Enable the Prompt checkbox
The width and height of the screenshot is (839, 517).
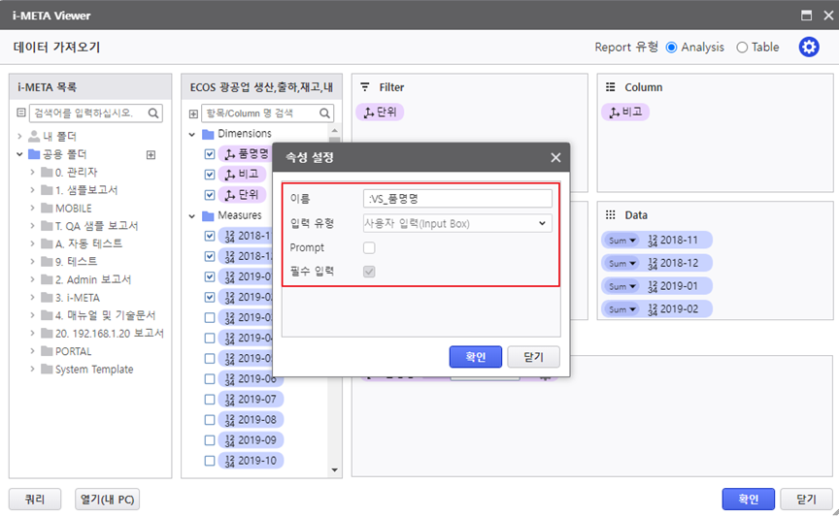pos(369,248)
